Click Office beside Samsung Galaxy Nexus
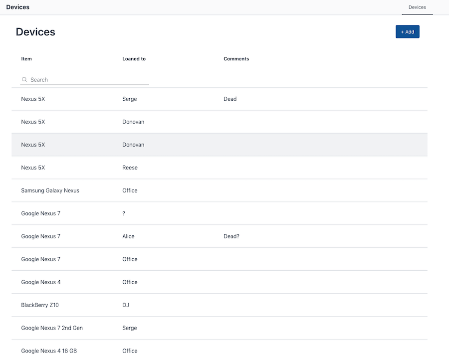449x362 pixels. (130, 190)
